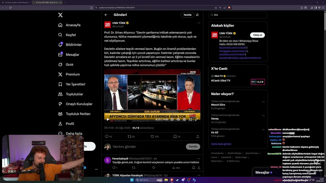Open the Windows Start menu

pos(132,180)
